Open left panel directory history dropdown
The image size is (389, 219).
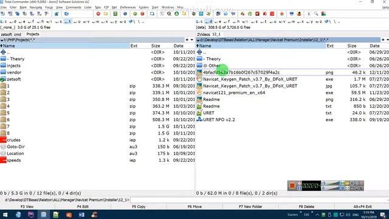pos(192,40)
